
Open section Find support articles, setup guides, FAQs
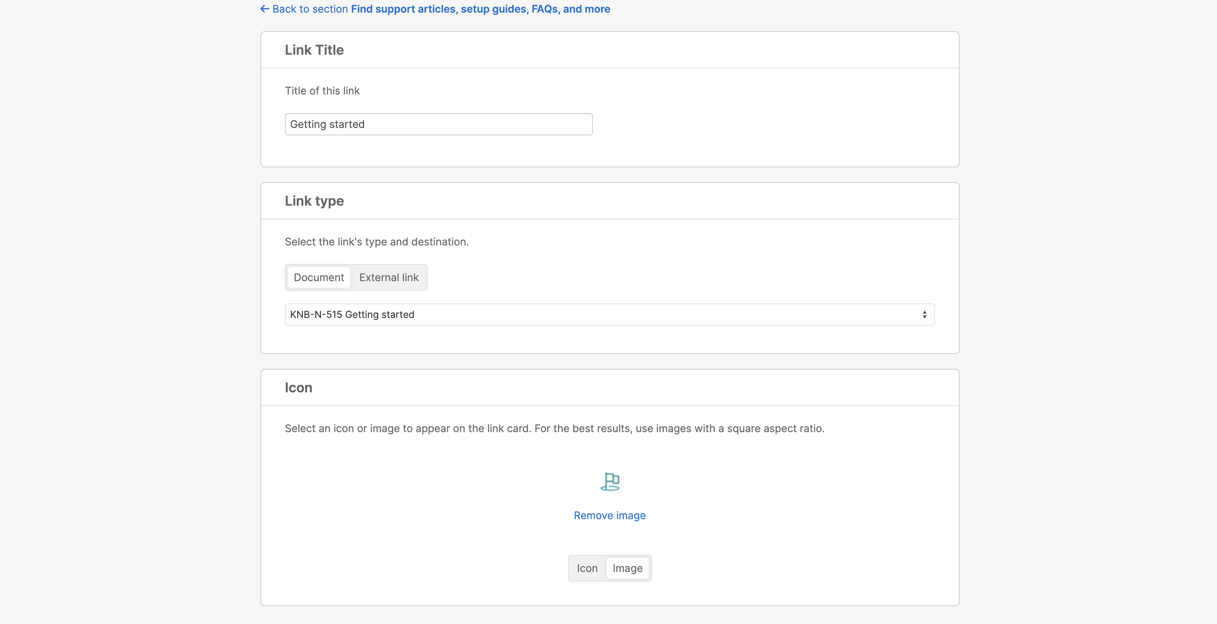480,9
